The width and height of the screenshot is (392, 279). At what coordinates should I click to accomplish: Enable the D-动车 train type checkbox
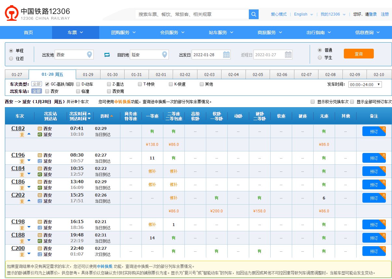[x=78, y=84]
